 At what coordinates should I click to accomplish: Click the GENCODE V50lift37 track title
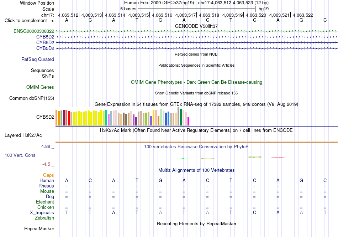click(196, 26)
